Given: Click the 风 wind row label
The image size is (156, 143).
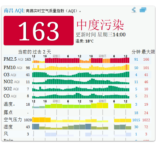Looking at the screenshot, I should click(6, 134).
